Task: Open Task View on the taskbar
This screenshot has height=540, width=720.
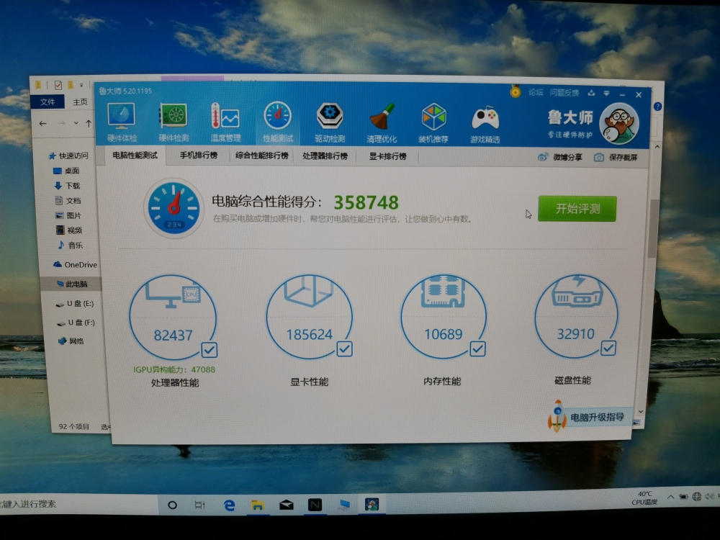Action: coord(199,505)
